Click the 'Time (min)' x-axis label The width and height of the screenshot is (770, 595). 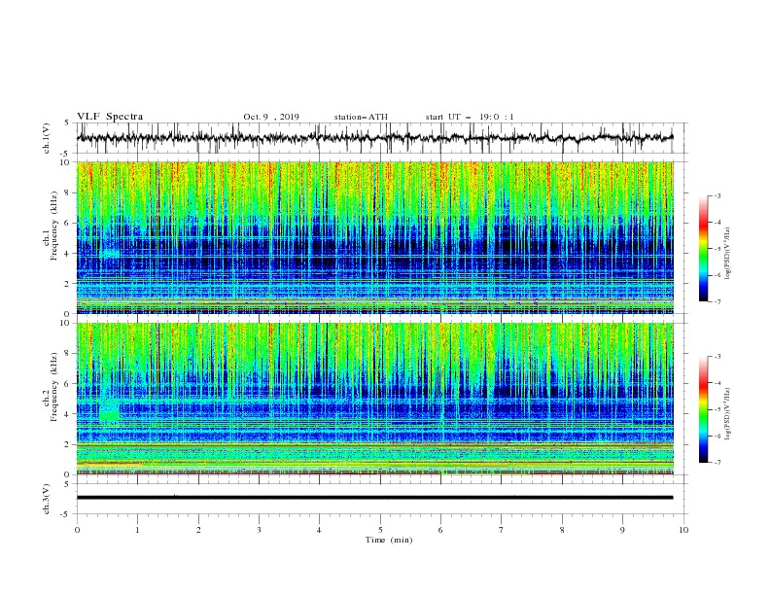(389, 540)
